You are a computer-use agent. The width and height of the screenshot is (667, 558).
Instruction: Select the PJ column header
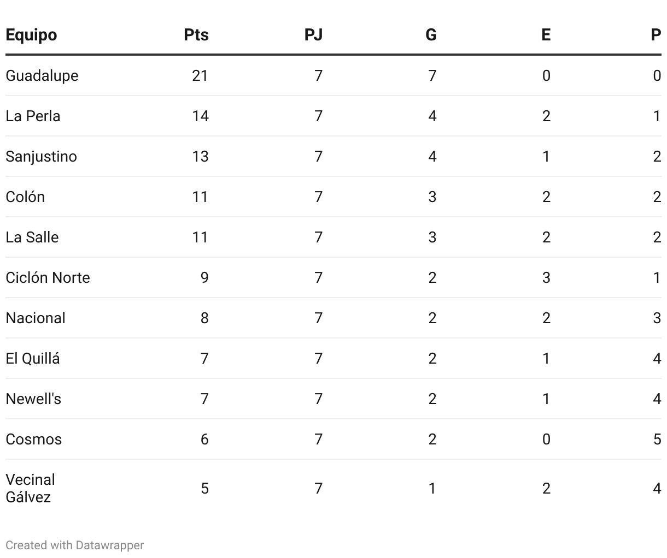pos(313,35)
